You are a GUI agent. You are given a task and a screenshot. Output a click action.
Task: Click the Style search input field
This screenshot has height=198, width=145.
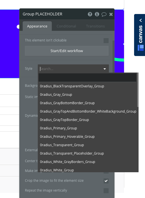71,69
